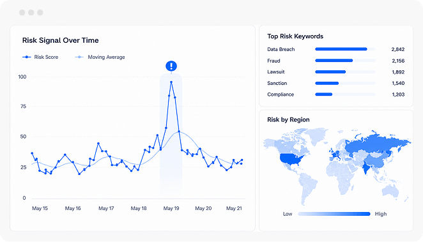Click the 2,842 keyword count

[x=398, y=49]
